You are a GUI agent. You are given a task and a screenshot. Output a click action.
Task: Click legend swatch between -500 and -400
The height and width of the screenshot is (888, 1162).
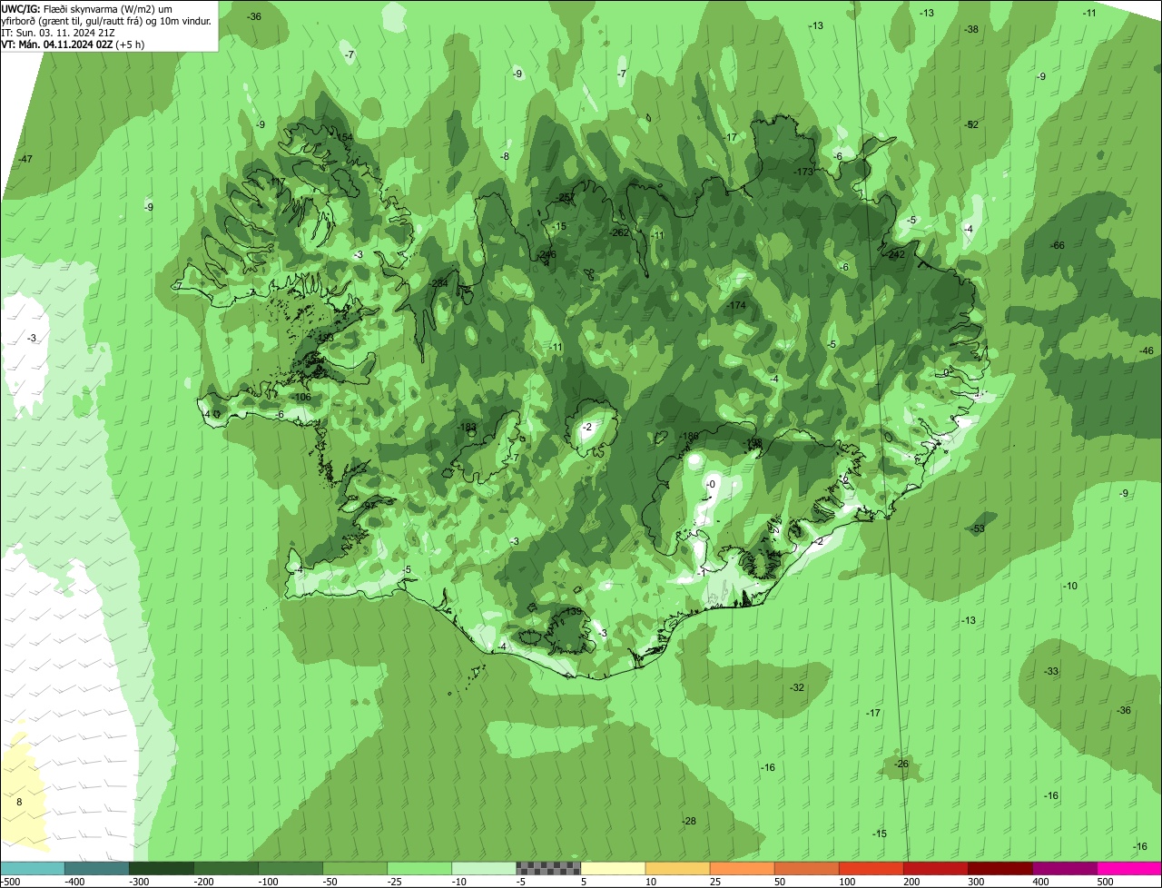pos(32,868)
